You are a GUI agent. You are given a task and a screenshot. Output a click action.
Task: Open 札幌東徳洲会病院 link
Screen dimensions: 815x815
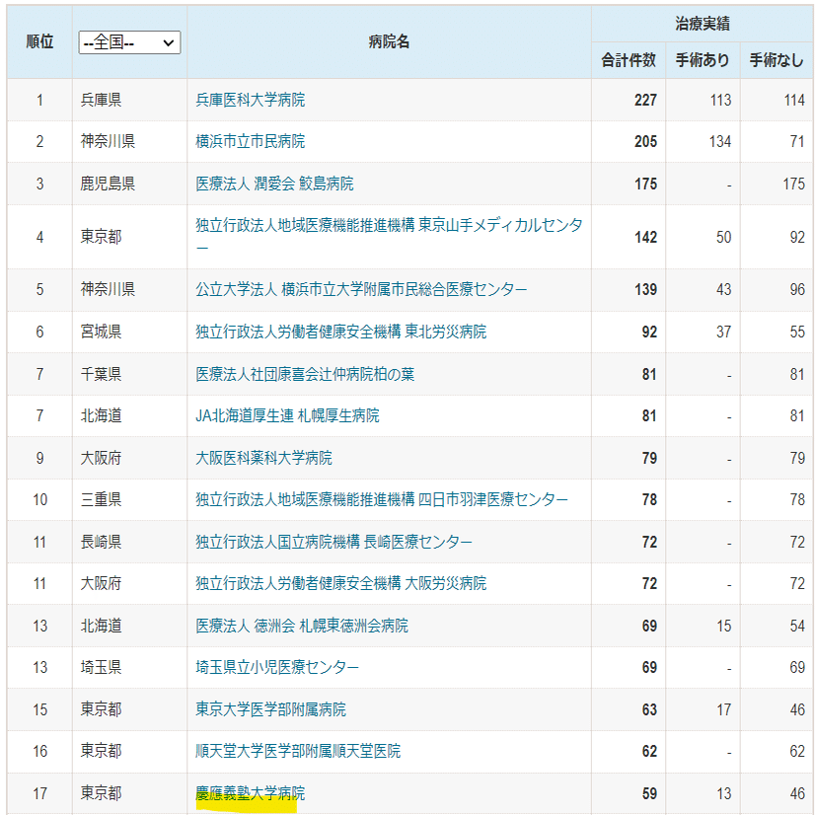pos(302,626)
